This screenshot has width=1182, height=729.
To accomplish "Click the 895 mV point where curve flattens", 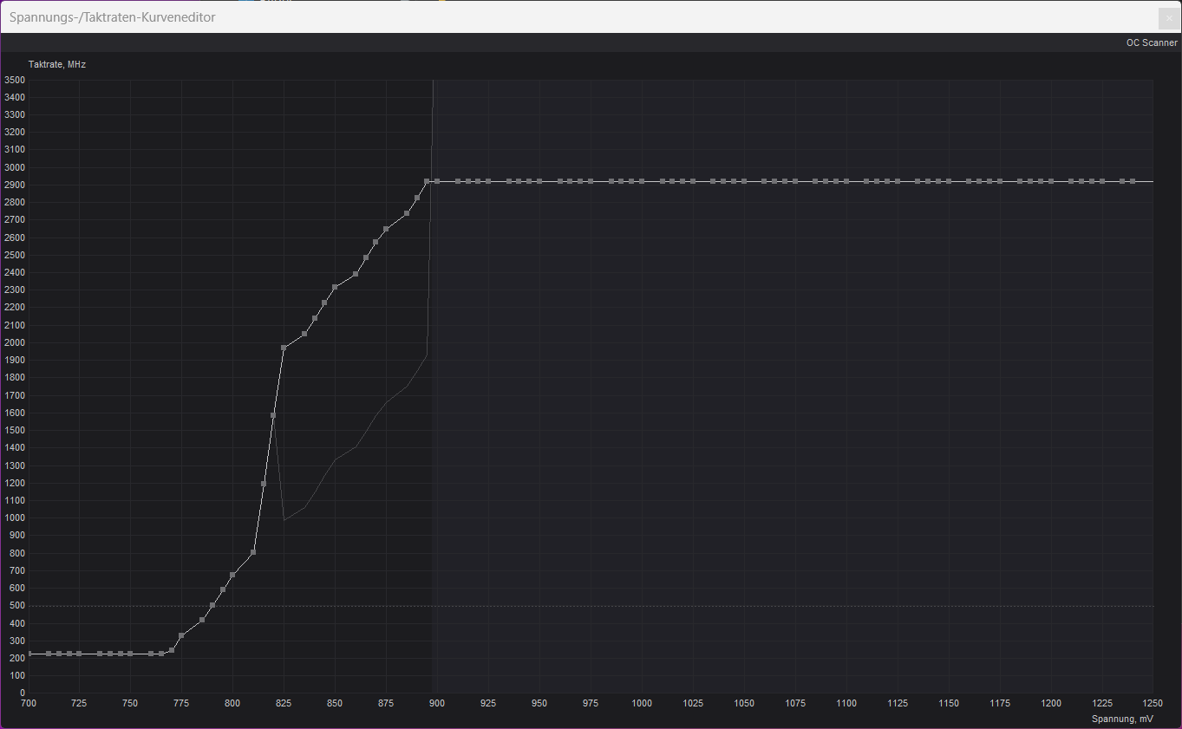I will [427, 181].
